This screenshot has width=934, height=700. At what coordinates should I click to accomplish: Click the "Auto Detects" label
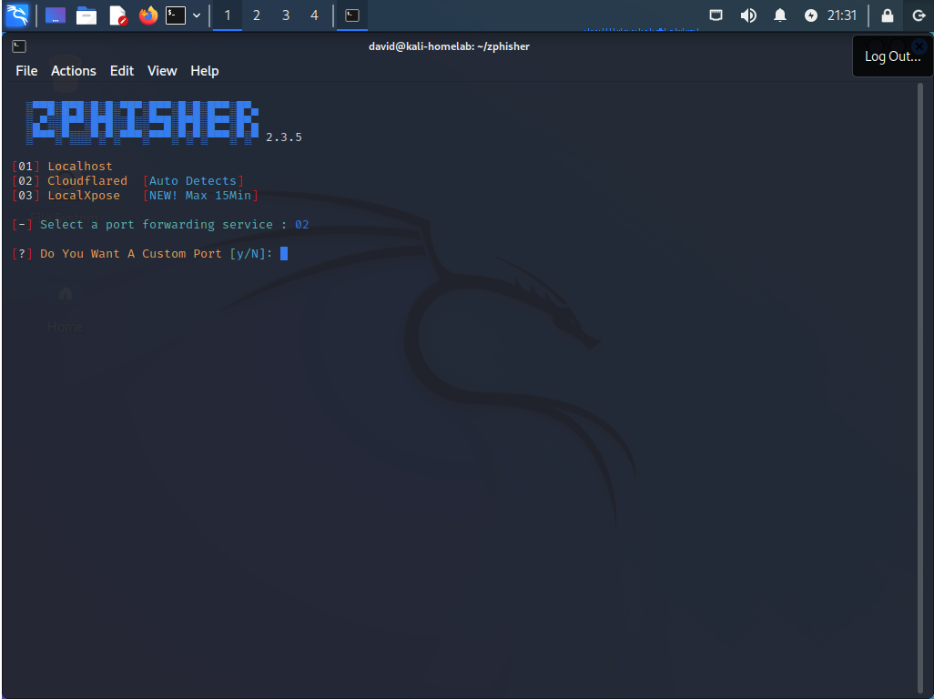(193, 180)
